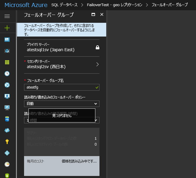Open the Dashboard icon in sidebar
This screenshot has height=178, width=196.
(7, 39)
